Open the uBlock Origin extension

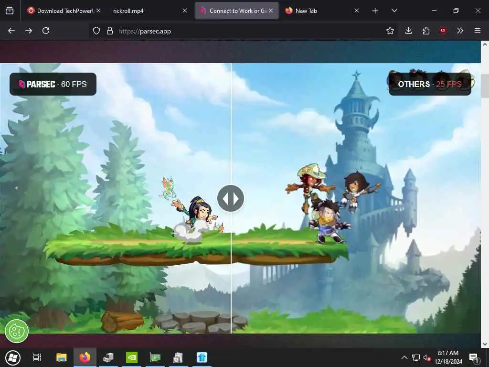click(x=443, y=31)
